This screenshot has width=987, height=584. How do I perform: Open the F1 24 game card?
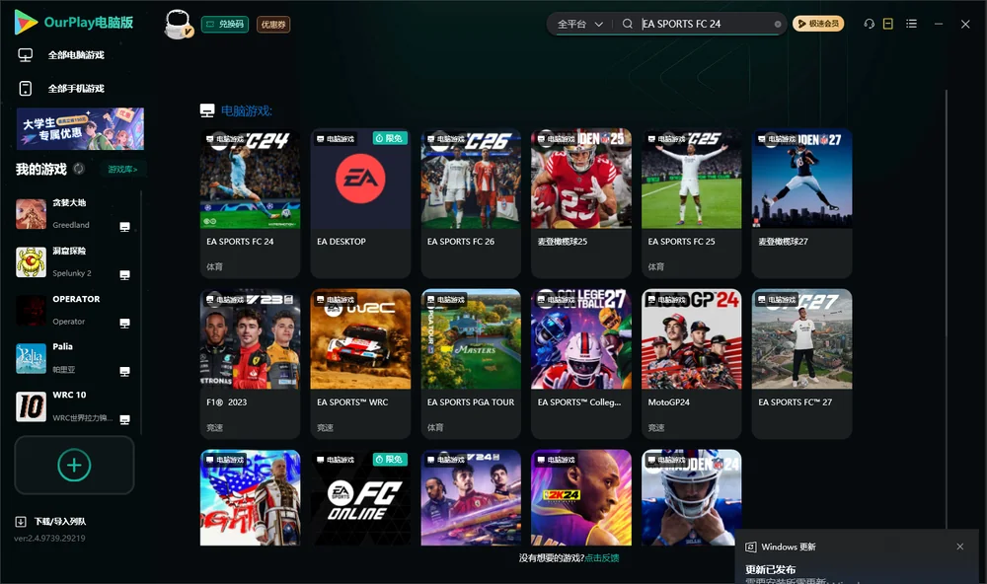(471, 497)
